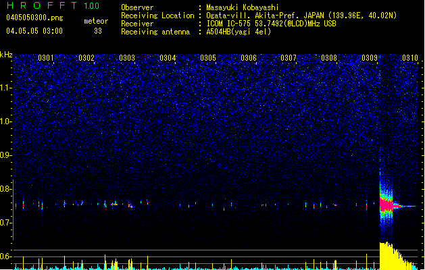Click the thin echo tail after the burst
425x270 pixels.
(405, 207)
